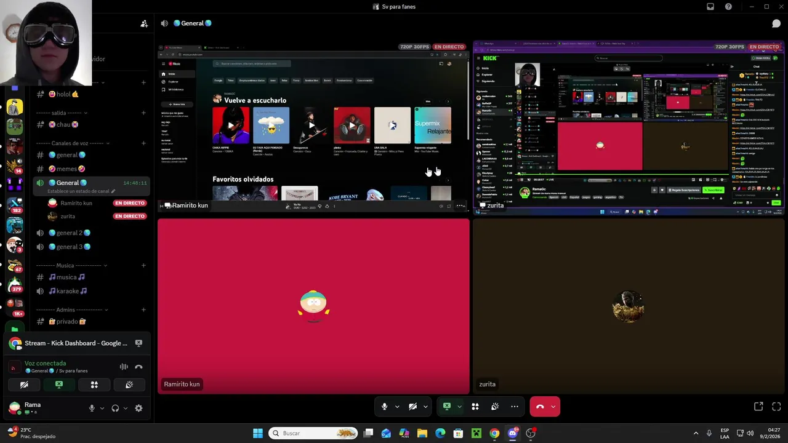Collapse the Canales de voz category
Image resolution: width=788 pixels, height=443 pixels.
[x=73, y=143]
